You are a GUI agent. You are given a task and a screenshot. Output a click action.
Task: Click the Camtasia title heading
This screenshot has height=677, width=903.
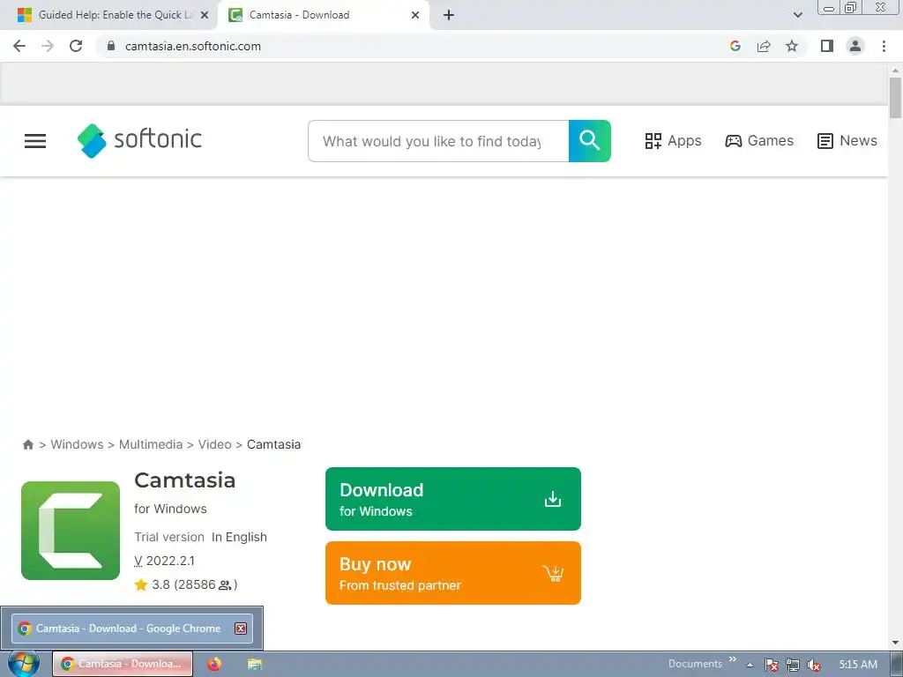(x=185, y=480)
